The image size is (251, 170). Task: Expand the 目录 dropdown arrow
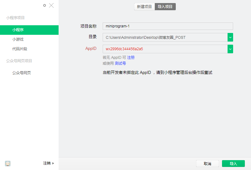pos(230,37)
